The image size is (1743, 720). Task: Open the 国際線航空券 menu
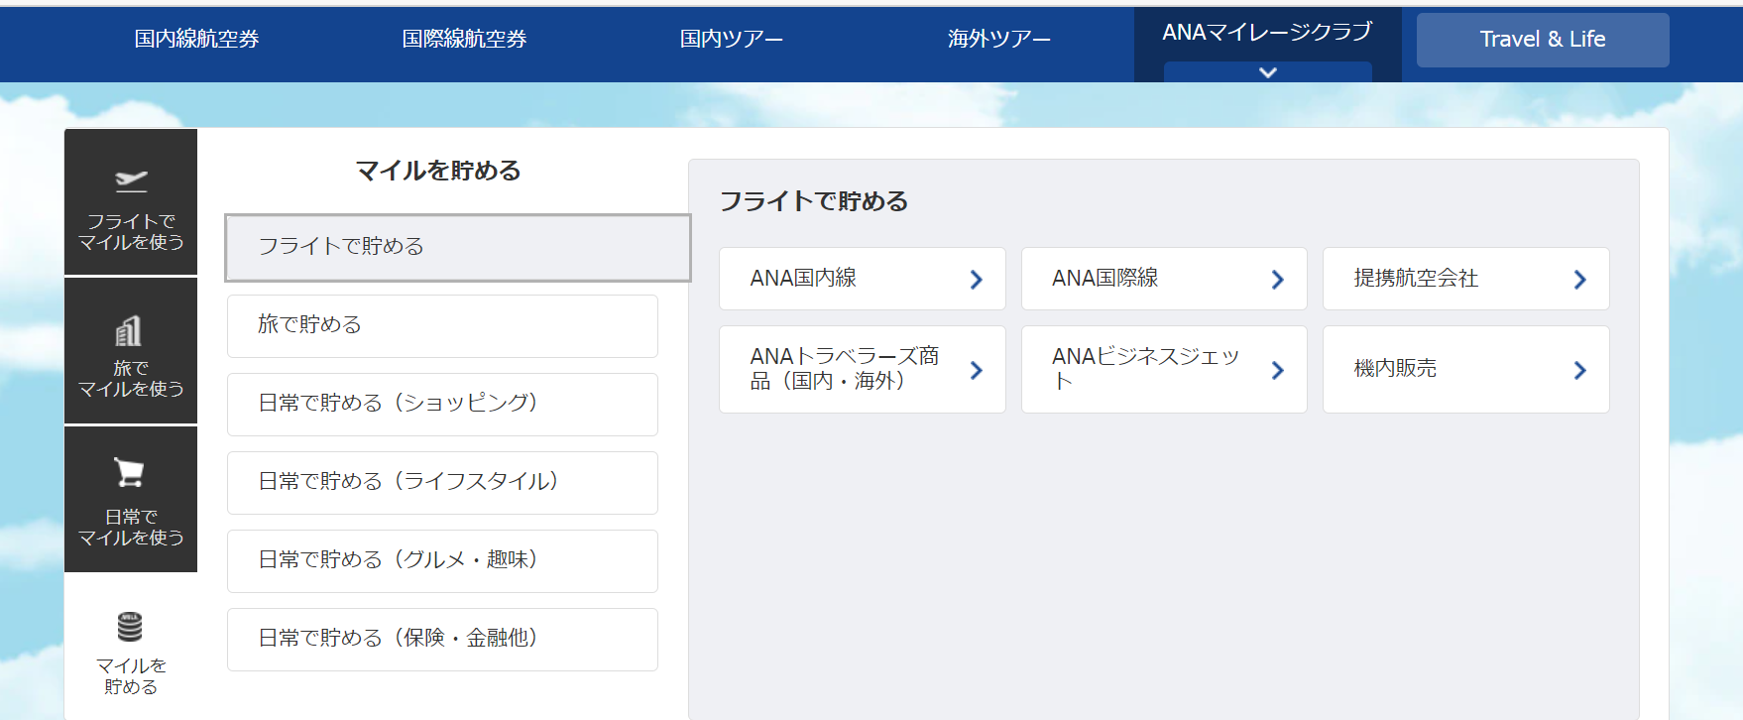[465, 39]
